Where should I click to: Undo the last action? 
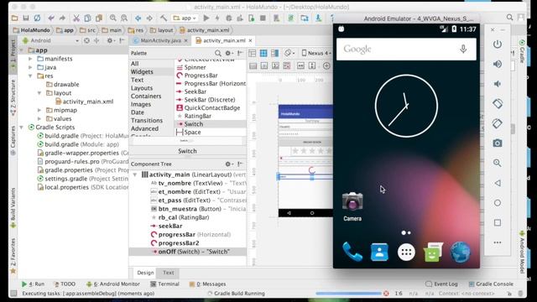(51, 18)
